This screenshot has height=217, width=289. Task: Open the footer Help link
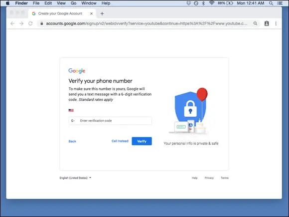click(x=194, y=178)
